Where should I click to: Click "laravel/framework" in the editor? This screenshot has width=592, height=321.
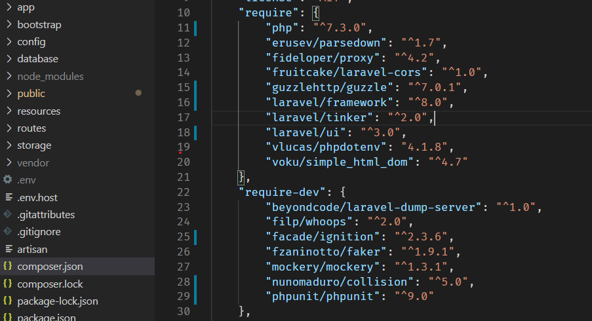tap(330, 103)
